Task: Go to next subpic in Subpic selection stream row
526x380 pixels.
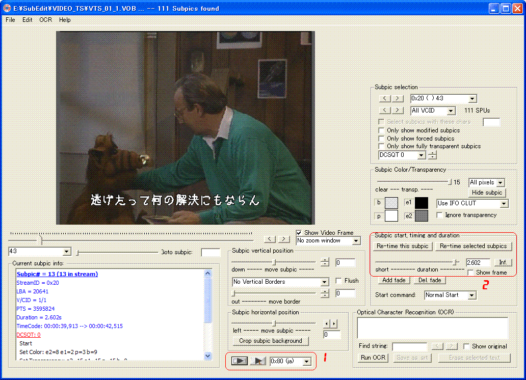Action: [398, 98]
